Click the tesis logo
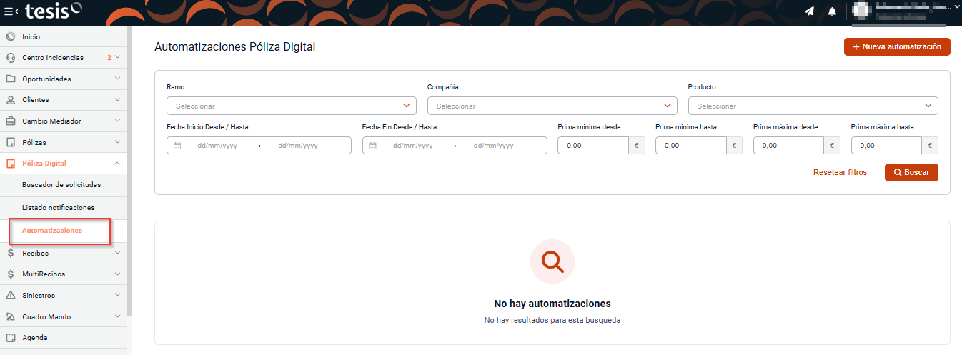 54,11
